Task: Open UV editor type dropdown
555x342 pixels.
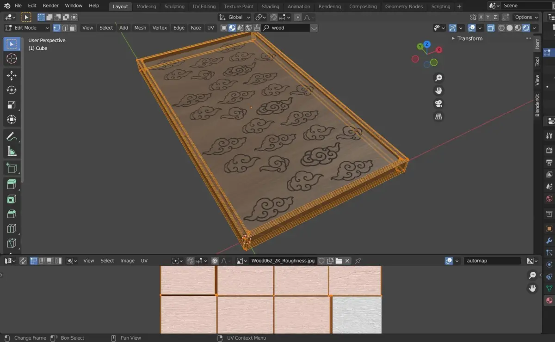Action: tap(10, 261)
